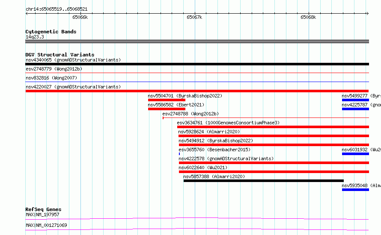Image resolution: width=381 pixels, height=235 pixels.
Task: Open nsv4222578 (gnomADStructuralVariants) label
Action: pos(226,159)
